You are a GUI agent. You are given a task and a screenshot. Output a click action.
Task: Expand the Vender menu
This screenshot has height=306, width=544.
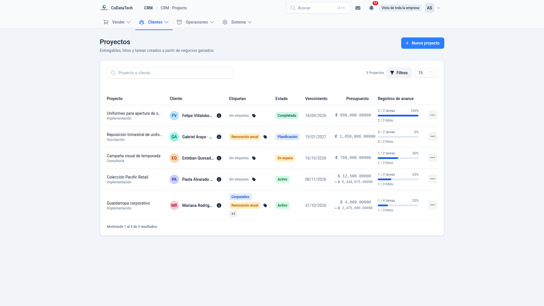(x=117, y=22)
